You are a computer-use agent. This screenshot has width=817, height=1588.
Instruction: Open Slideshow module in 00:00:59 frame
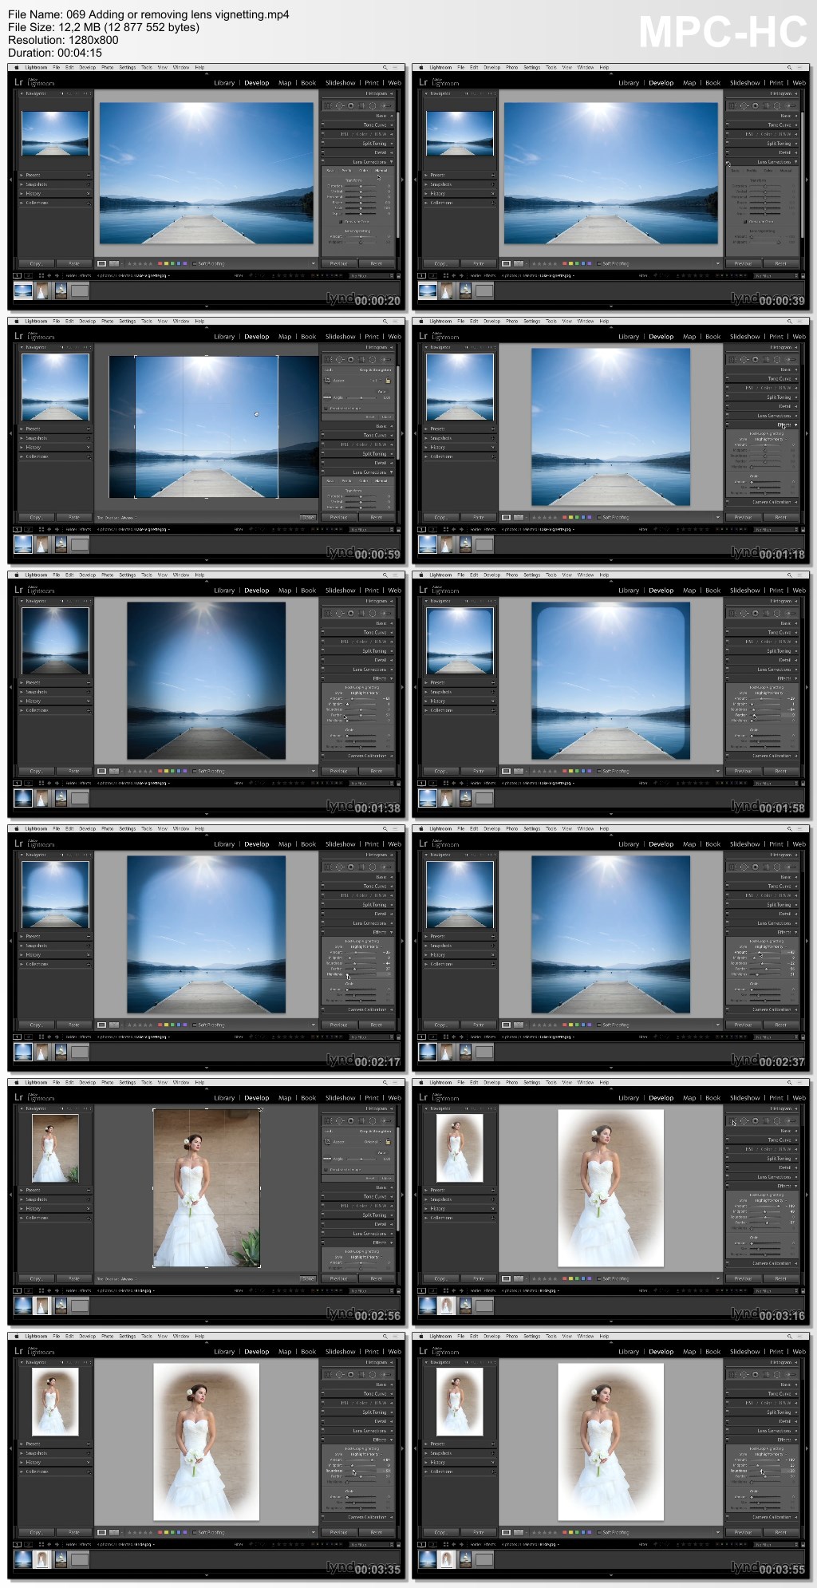tap(341, 337)
